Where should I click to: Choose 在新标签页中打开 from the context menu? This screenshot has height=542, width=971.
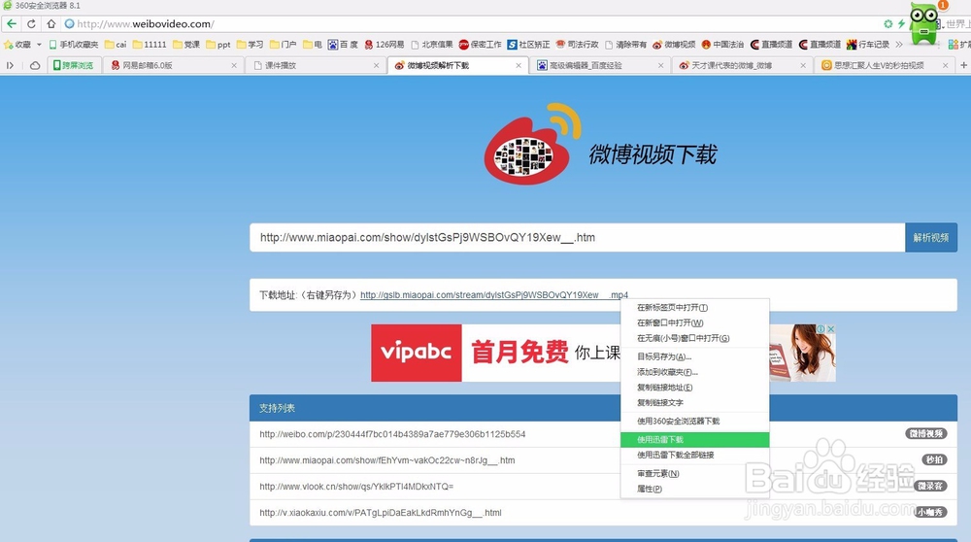pos(695,308)
